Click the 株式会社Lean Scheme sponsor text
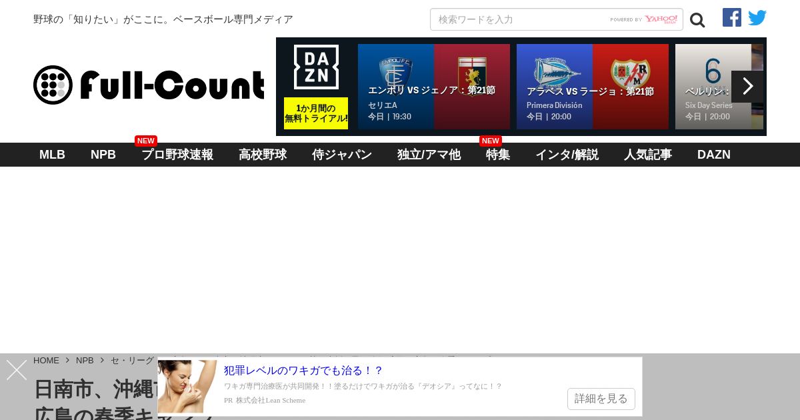This screenshot has height=420, width=800. pyautogui.click(x=270, y=400)
